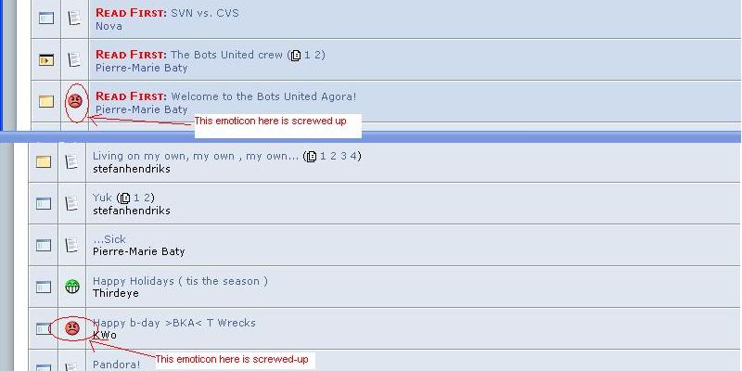742x371 pixels.
Task: Click angry emoticon beside Happy b-day thread
Action: tap(72, 328)
